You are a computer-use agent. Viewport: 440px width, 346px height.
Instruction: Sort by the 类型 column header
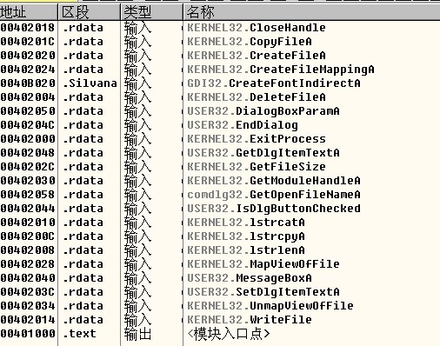pyautogui.click(x=151, y=12)
